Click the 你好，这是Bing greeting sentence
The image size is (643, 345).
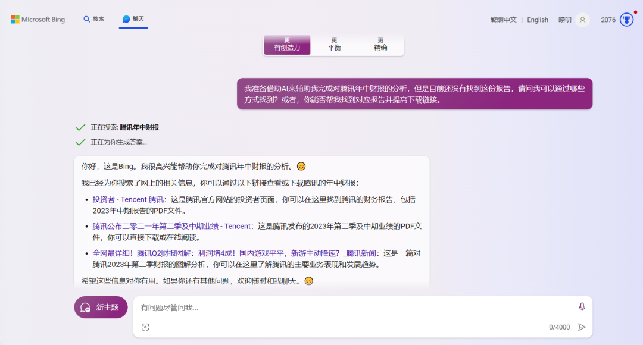coord(193,167)
